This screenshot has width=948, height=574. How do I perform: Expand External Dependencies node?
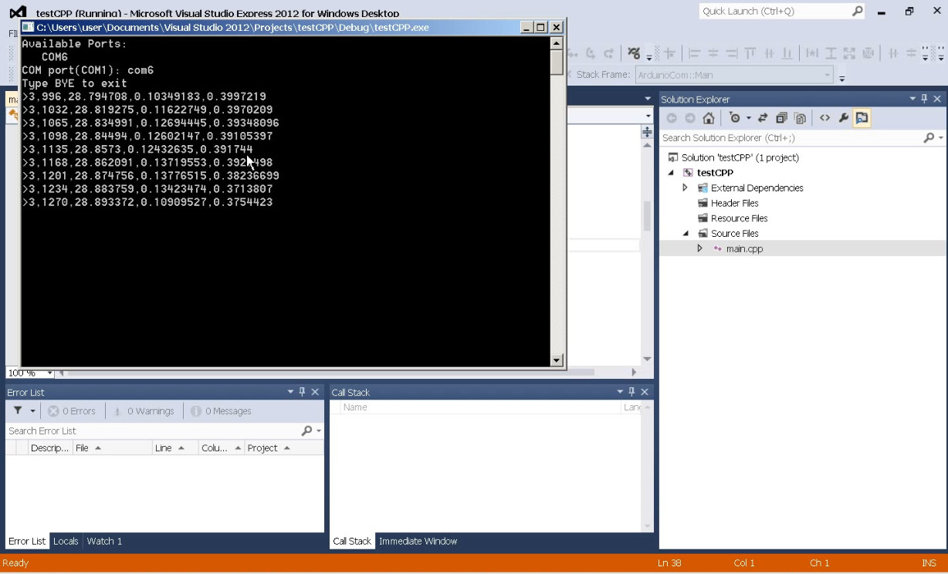point(685,187)
